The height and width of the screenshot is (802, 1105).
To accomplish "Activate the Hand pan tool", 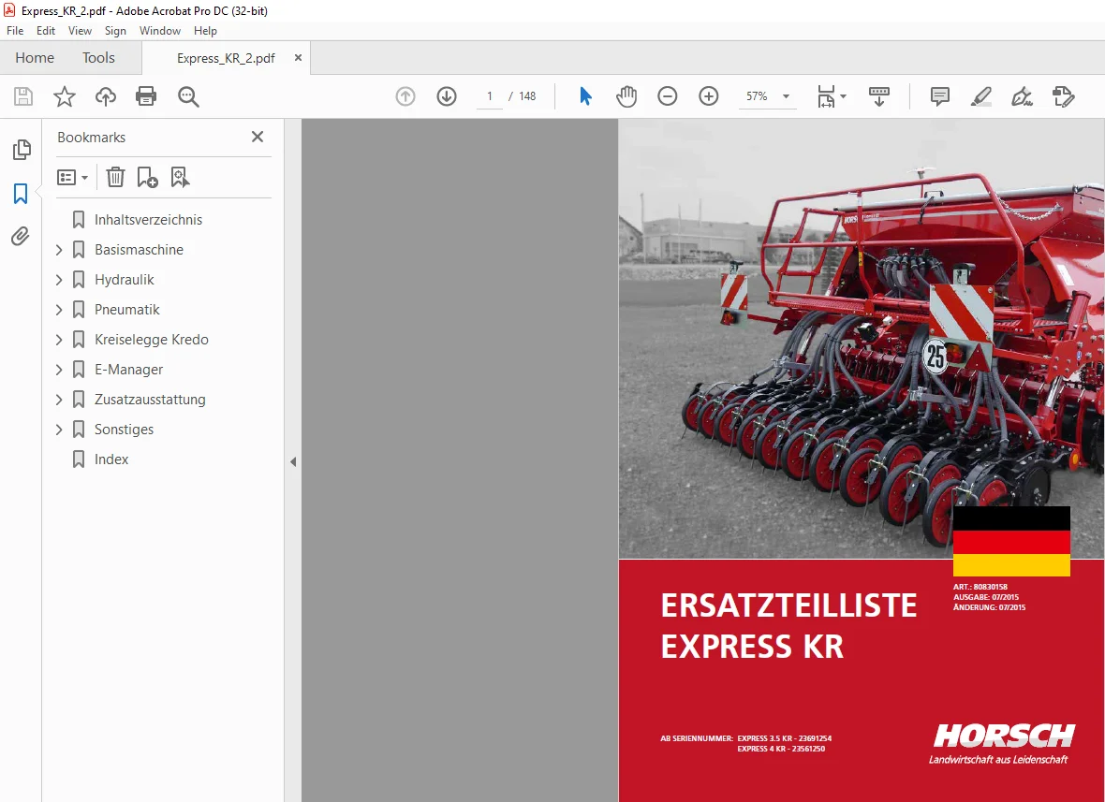I will [x=626, y=96].
